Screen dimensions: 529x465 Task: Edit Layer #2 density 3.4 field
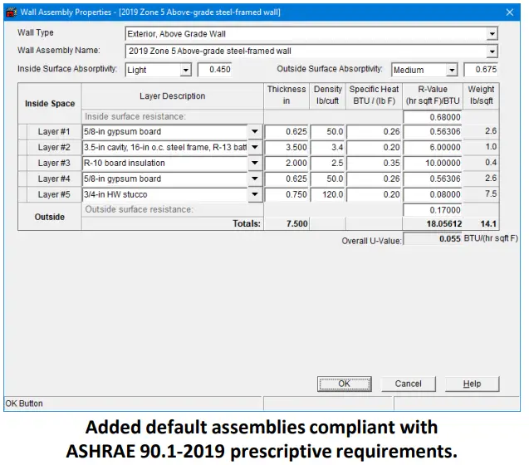(327, 147)
